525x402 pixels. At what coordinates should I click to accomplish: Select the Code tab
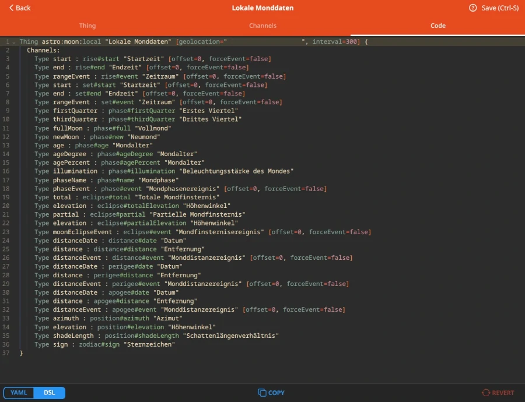coord(437,26)
